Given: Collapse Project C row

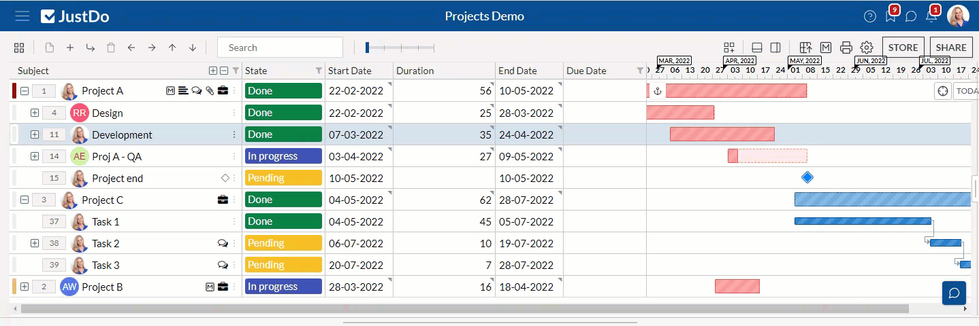Looking at the screenshot, I should coord(25,200).
